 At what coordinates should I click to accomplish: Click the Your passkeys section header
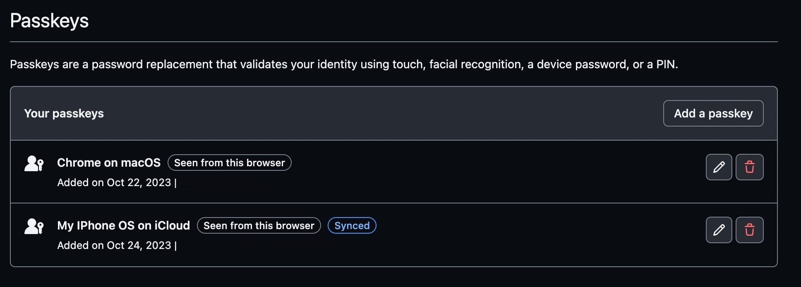coord(64,113)
